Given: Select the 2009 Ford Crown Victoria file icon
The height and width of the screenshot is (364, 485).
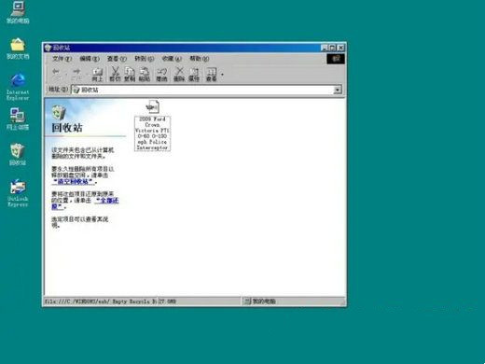Looking at the screenshot, I should tap(152, 107).
